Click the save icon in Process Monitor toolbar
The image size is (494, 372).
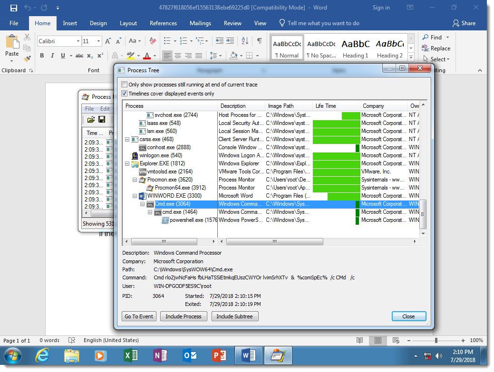coord(102,119)
